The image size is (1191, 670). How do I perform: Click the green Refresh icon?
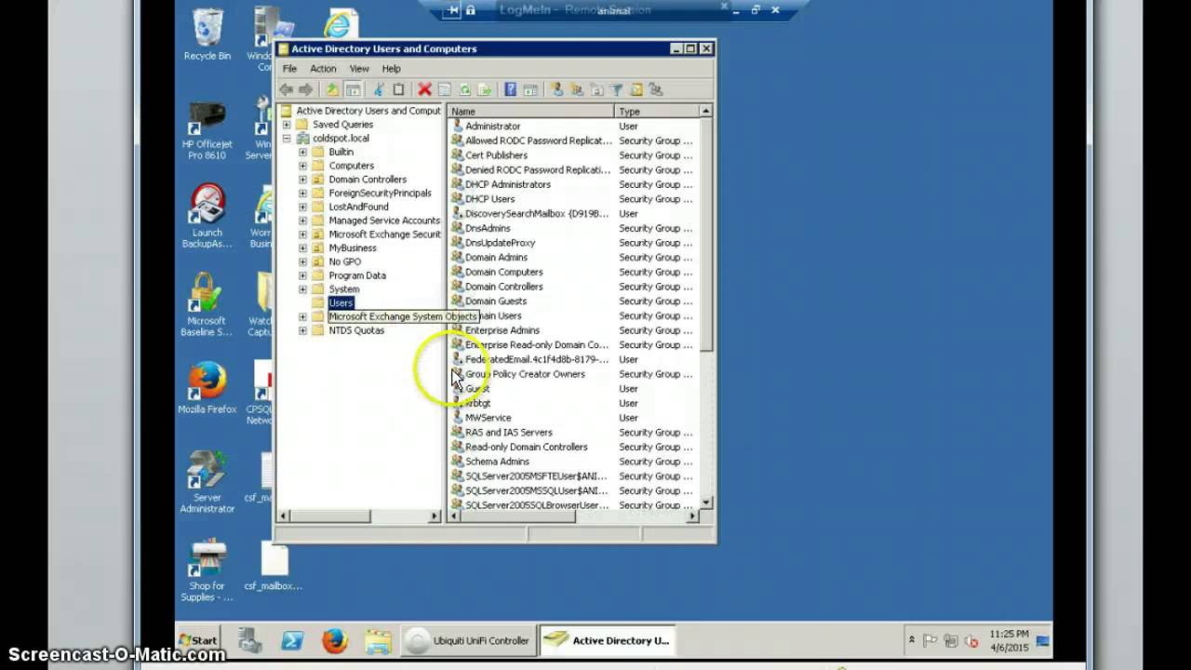[464, 89]
